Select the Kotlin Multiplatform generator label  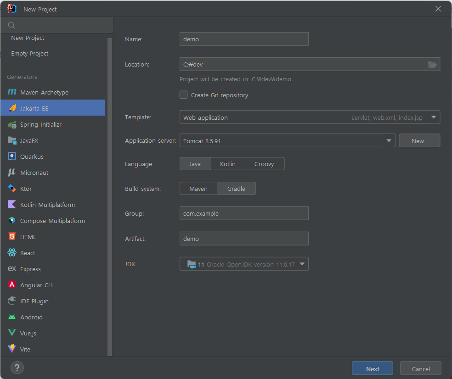coord(48,205)
